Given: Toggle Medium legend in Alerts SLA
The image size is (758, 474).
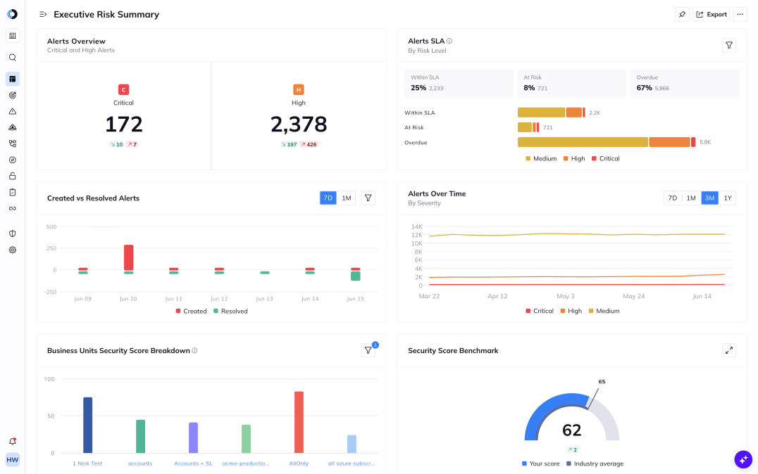Looking at the screenshot, I should [x=541, y=158].
